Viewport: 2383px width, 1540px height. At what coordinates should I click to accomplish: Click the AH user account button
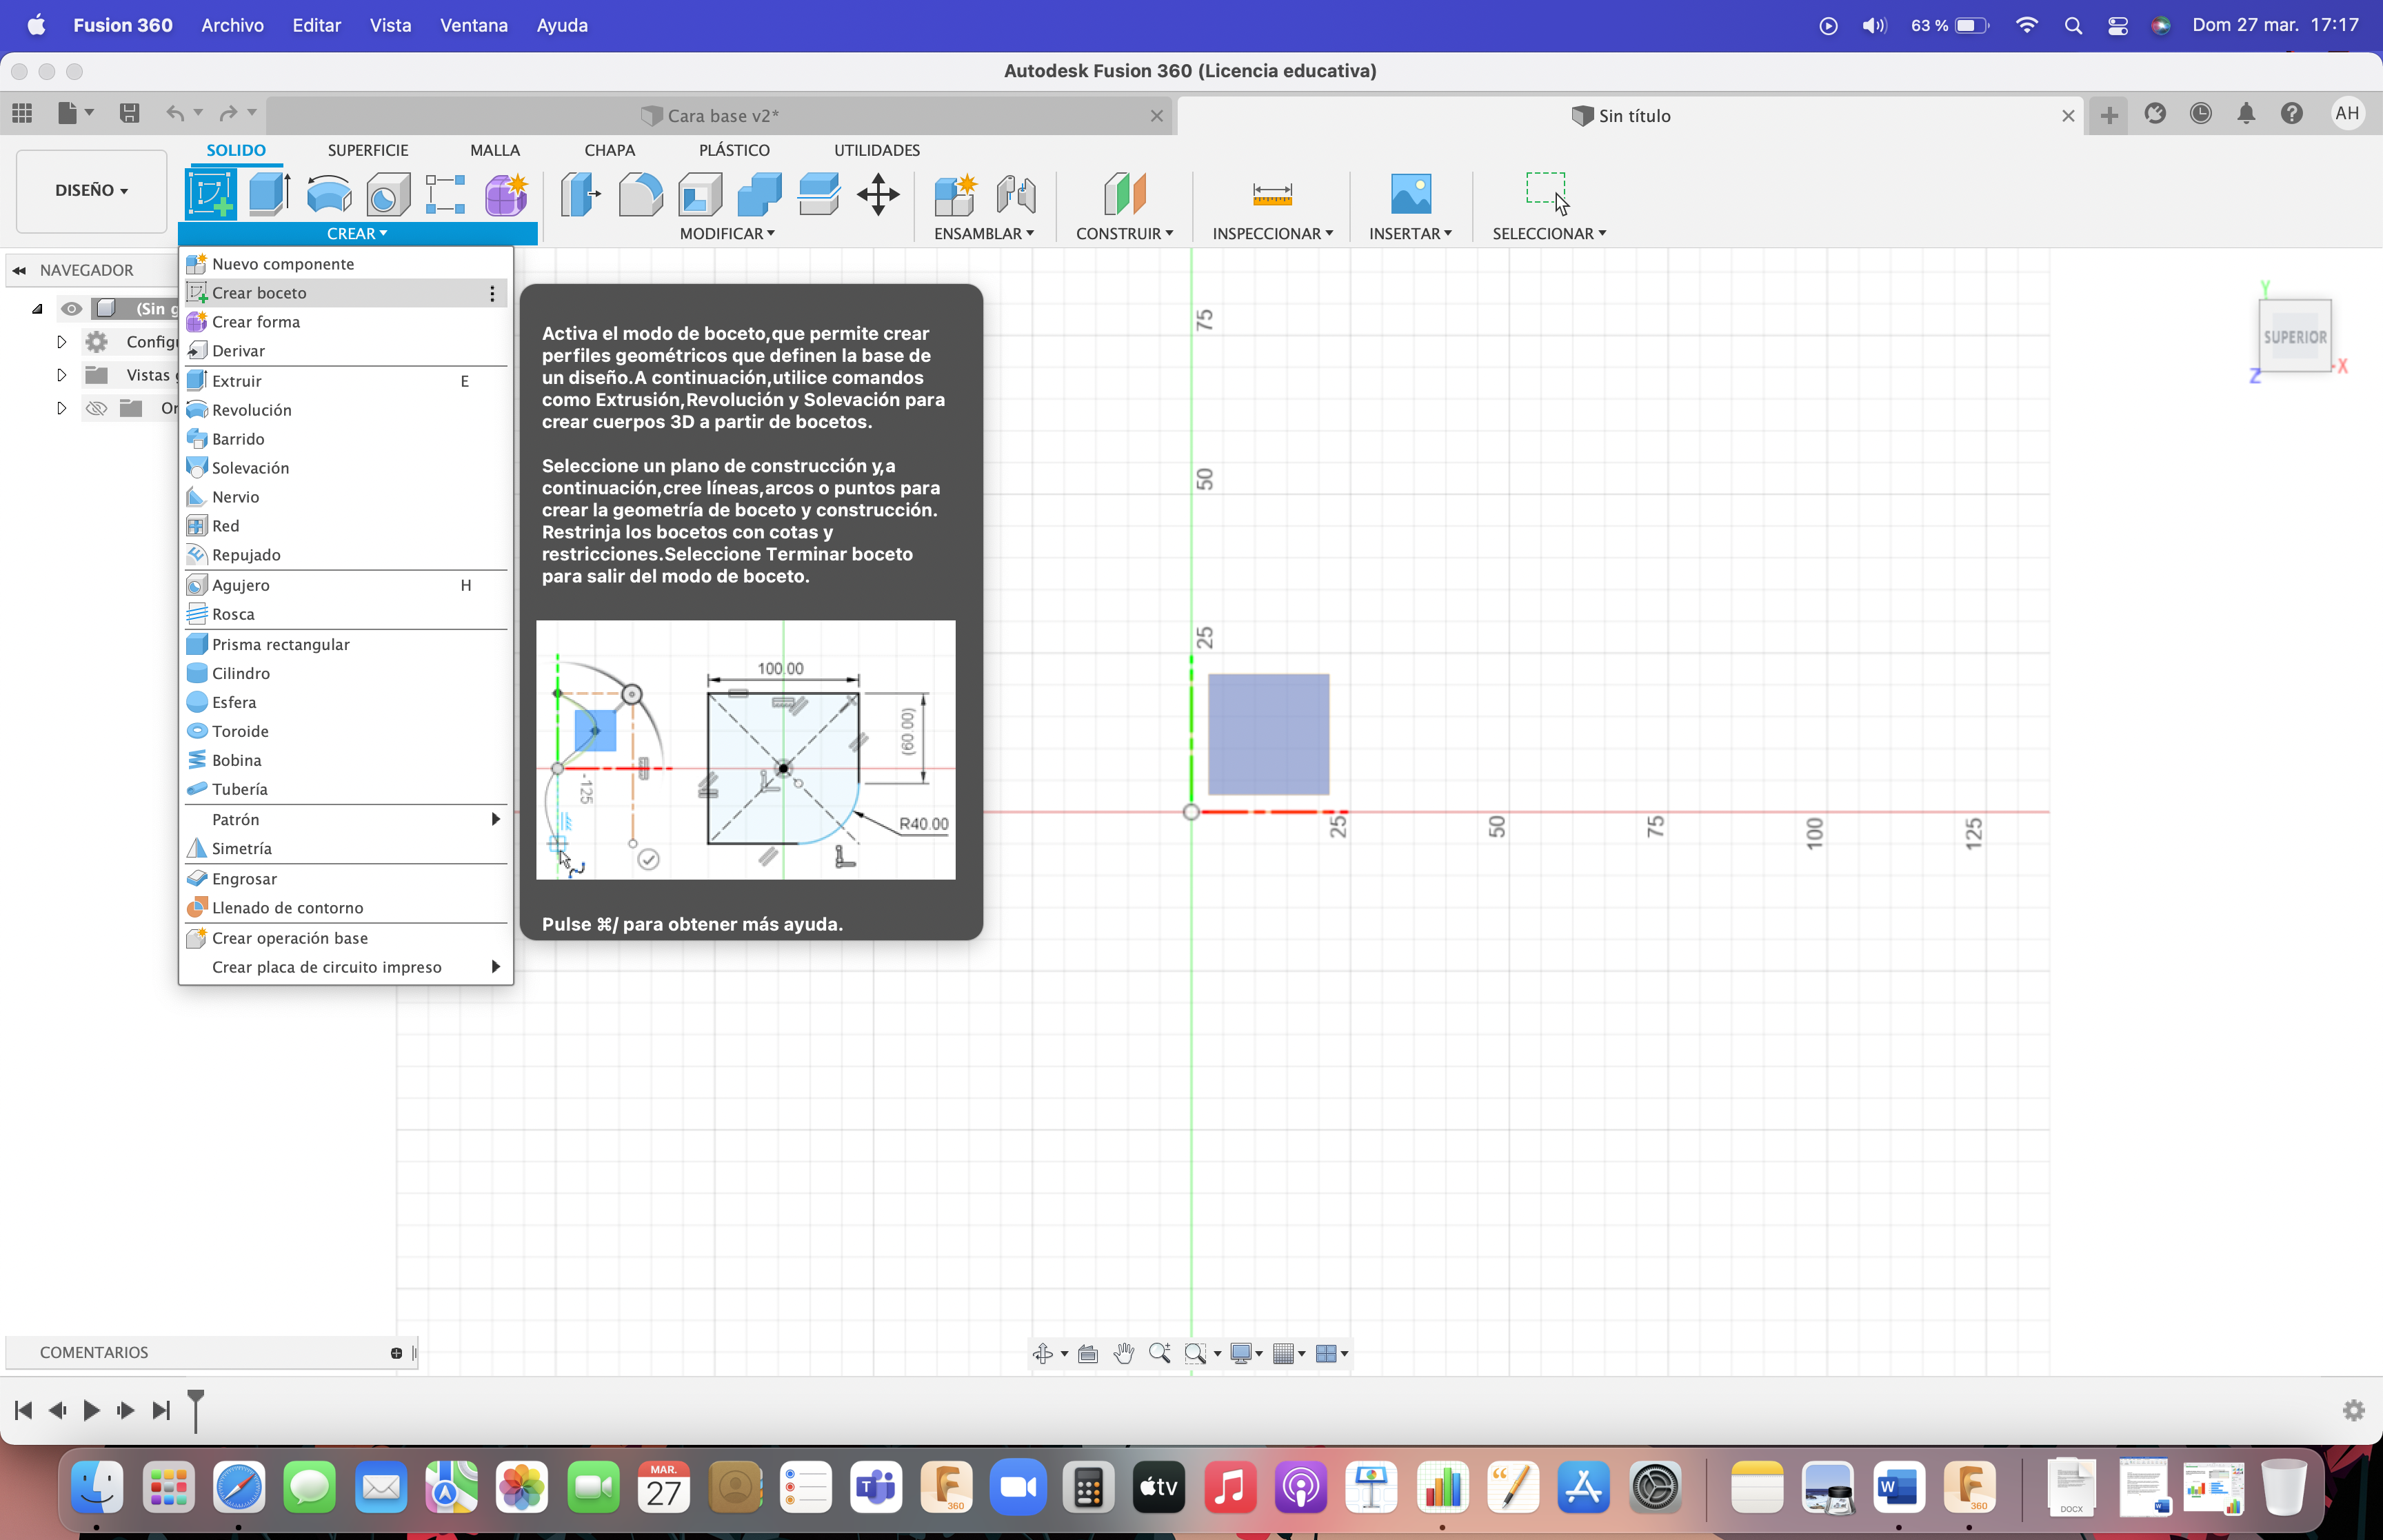point(2347,114)
